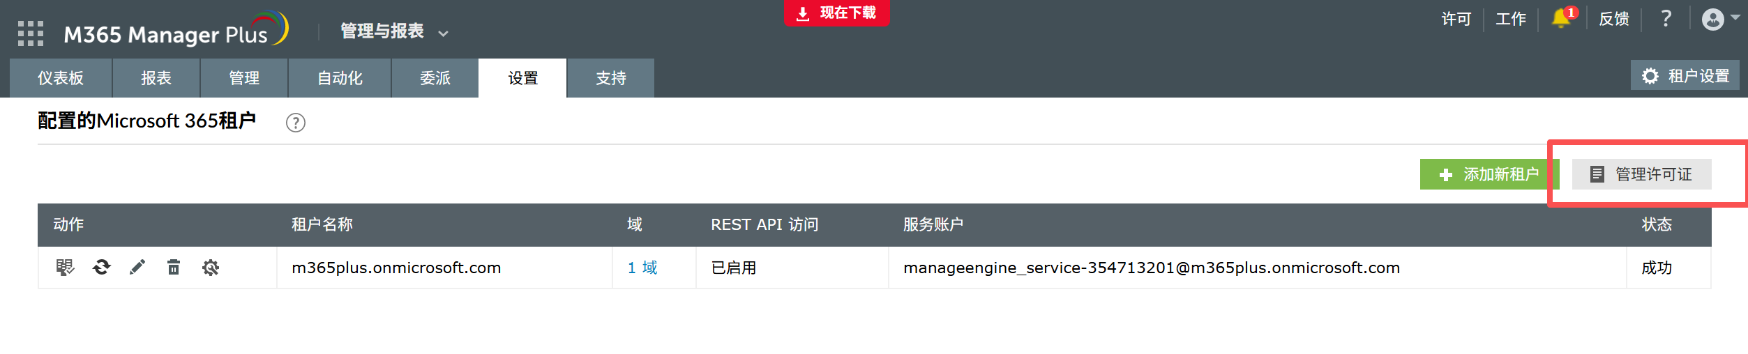Viewport: 1748px width, 354px height.
Task: Open the 报表 tab
Action: [156, 78]
